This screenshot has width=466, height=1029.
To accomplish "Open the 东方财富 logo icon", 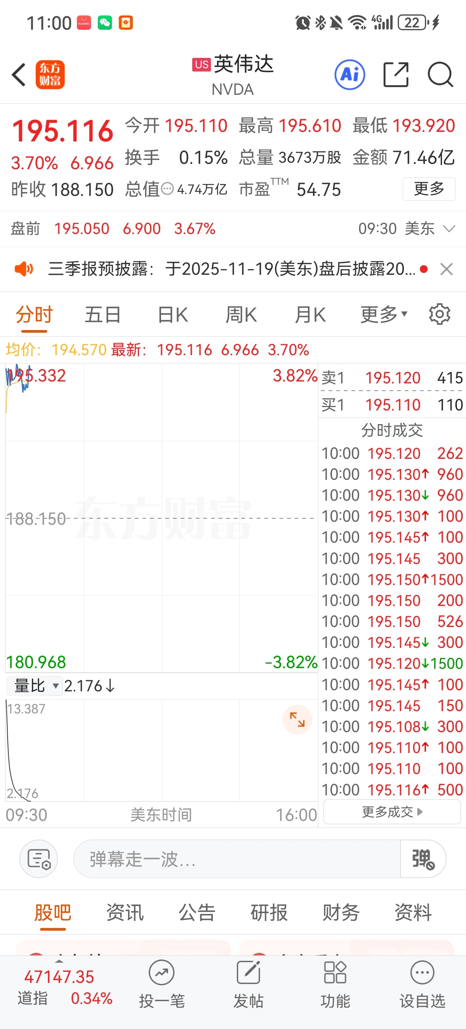I will tap(50, 75).
